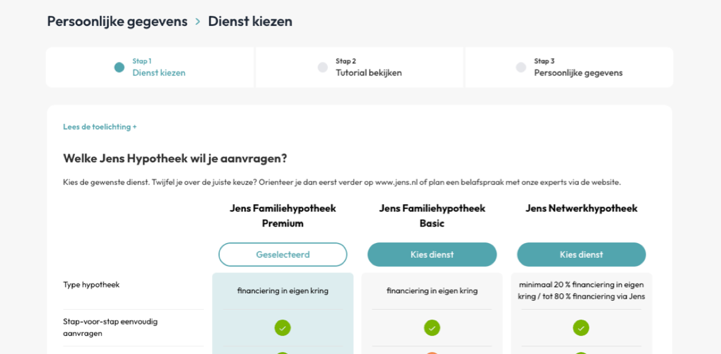Click the gray Stap 2 circle indicator
Viewport: 721px width, 354px height.
click(x=323, y=67)
